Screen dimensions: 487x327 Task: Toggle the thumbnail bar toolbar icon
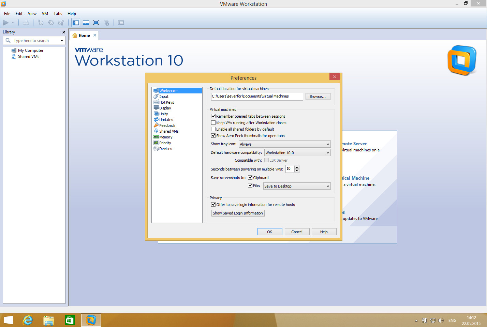pos(86,23)
